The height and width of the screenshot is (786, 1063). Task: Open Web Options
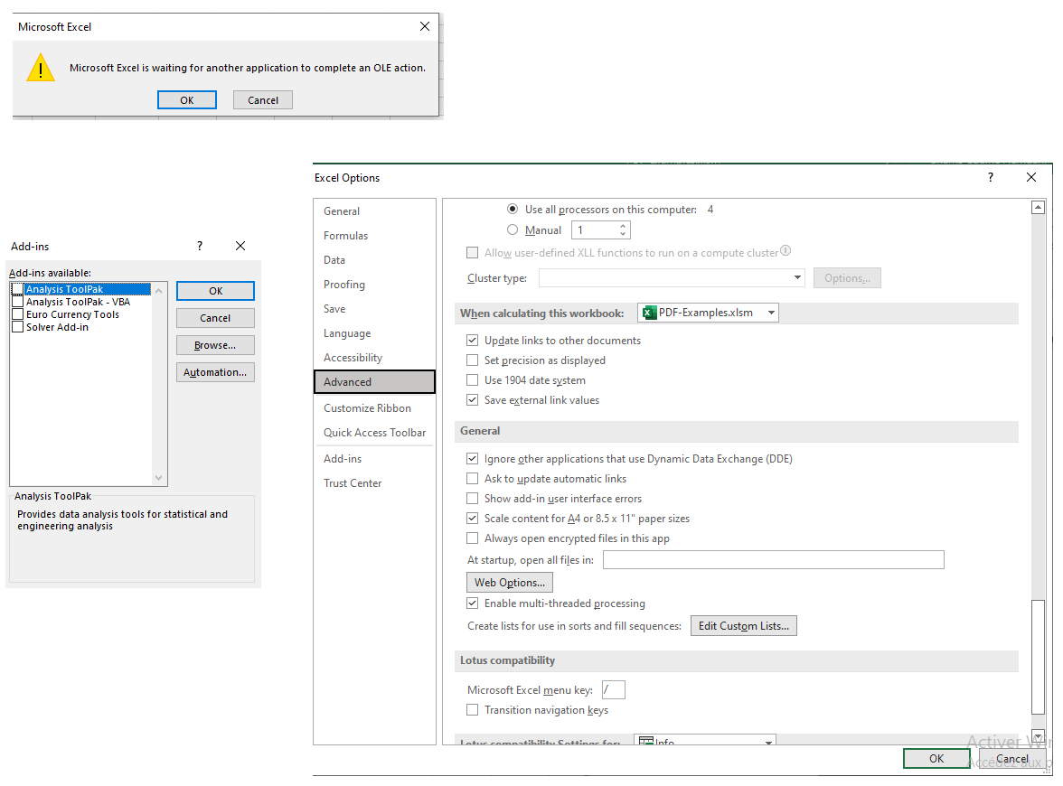pos(509,582)
